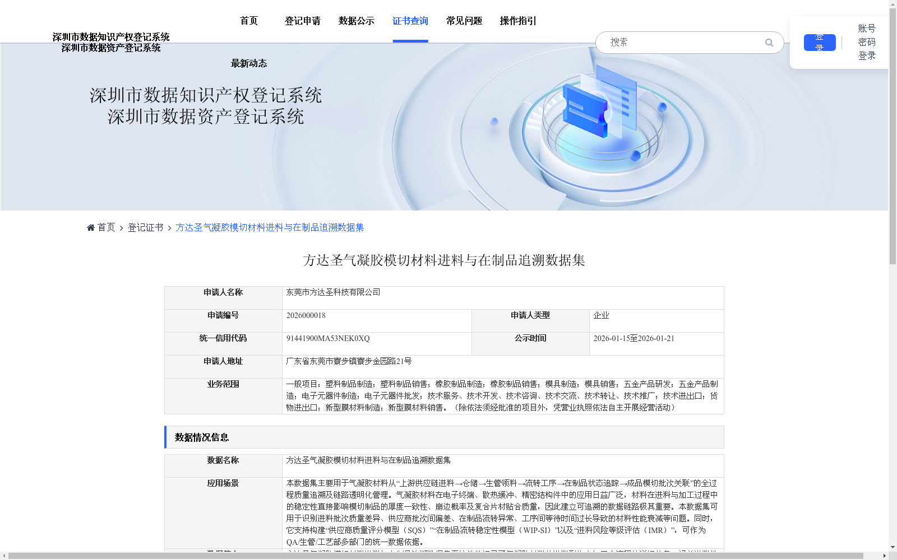Click the home icon in breadcrumb
This screenshot has height=560, width=897.
[x=91, y=227]
